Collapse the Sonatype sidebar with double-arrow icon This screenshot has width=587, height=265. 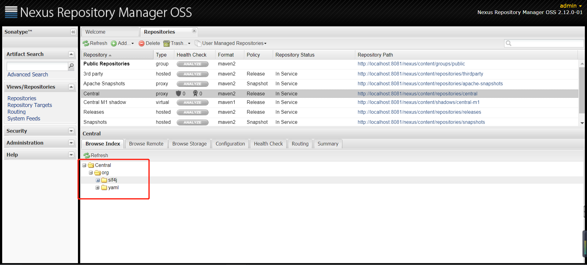coord(73,32)
